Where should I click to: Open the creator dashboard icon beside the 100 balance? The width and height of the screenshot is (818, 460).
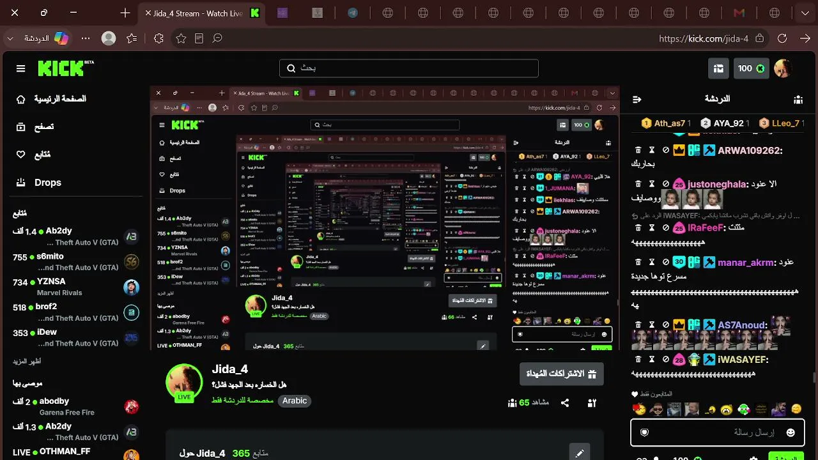pos(719,68)
